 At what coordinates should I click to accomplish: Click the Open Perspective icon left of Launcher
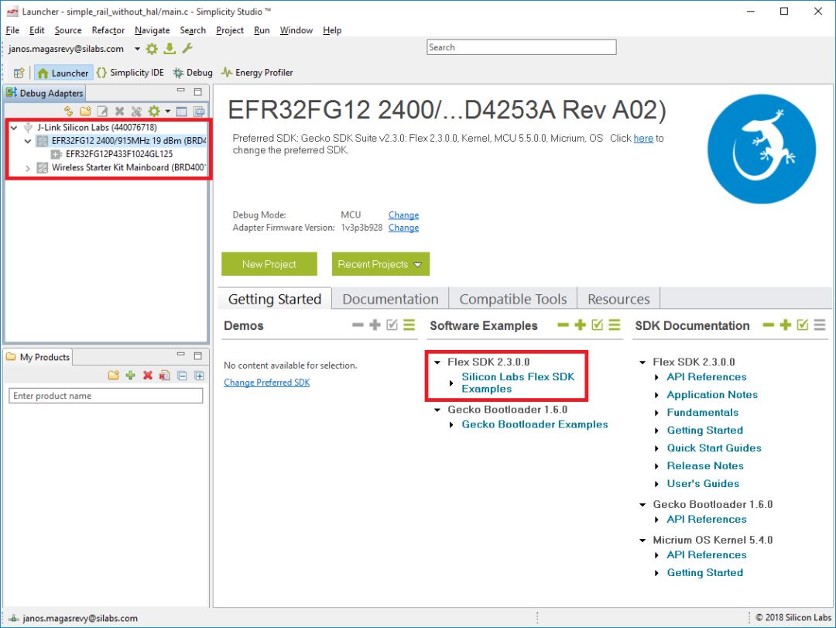pos(19,73)
